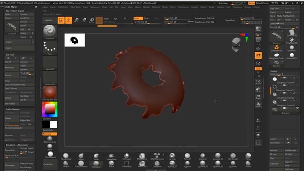
Task: Select the Planar brush
Action: click(x=248, y=156)
